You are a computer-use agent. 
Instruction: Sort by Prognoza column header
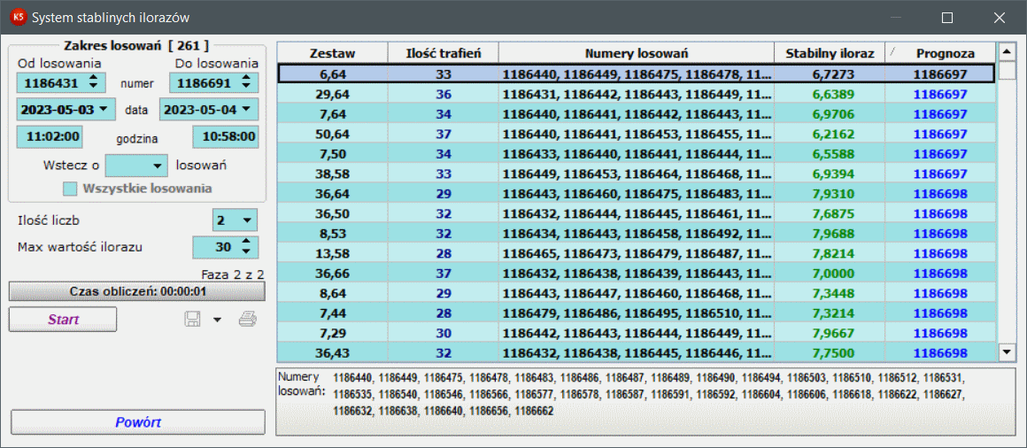[x=940, y=53]
